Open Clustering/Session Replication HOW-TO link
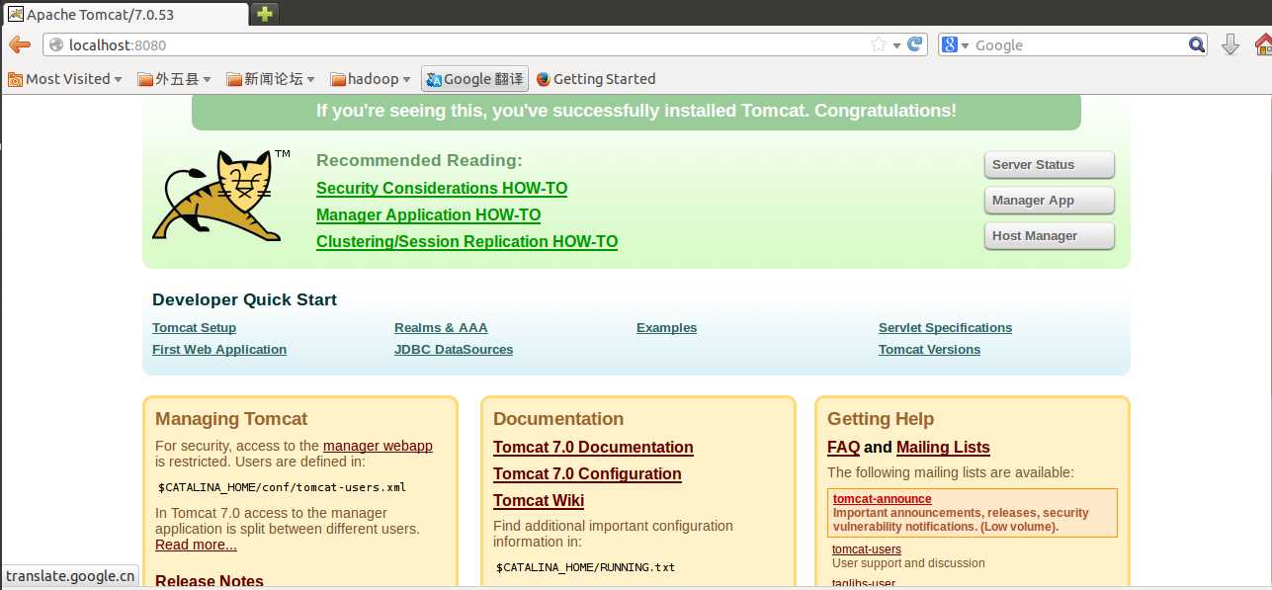 tap(467, 241)
